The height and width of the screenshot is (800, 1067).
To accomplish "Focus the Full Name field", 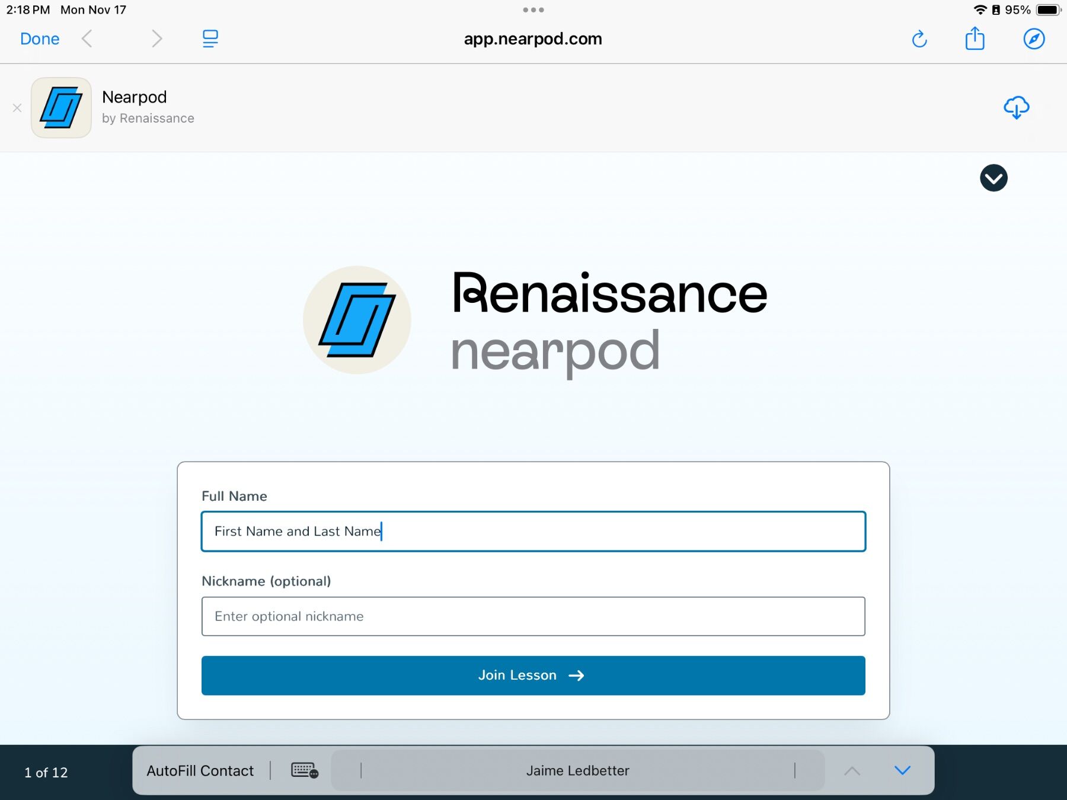I will point(533,531).
